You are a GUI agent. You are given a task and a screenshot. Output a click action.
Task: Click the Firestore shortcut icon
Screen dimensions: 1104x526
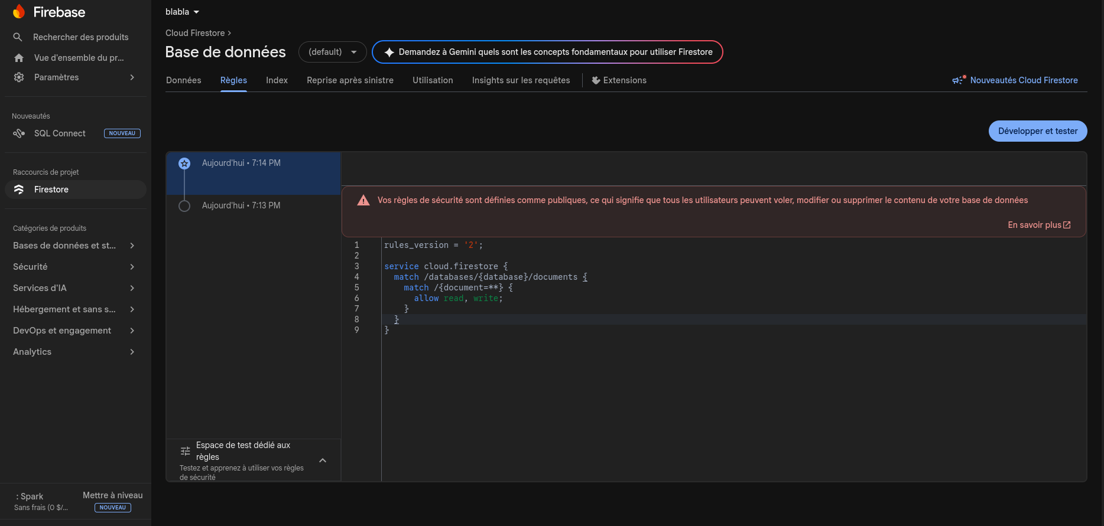(19, 190)
